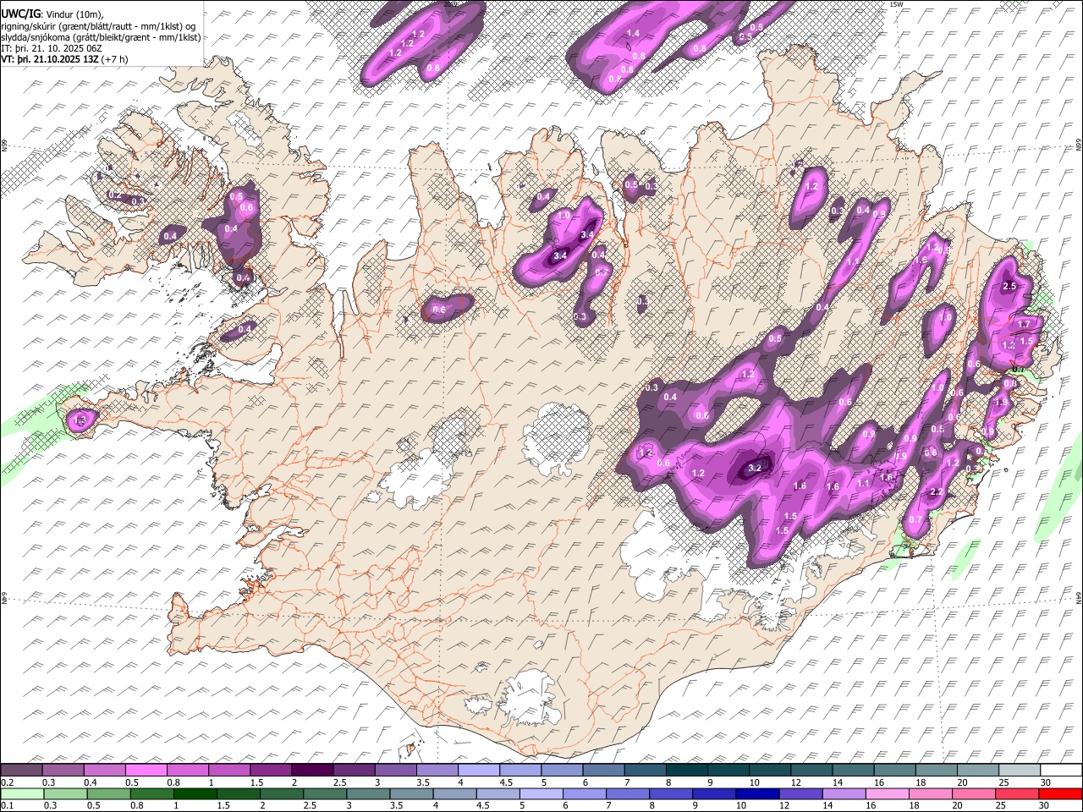This screenshot has width=1083, height=812.
Task: Pick lower legend pink swatch 16 to 18
Action: [888, 793]
